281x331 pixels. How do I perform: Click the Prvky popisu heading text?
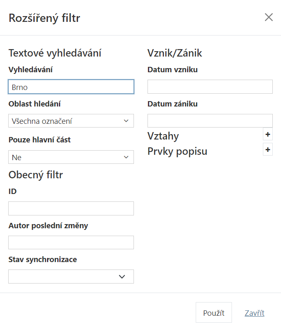[x=177, y=151]
